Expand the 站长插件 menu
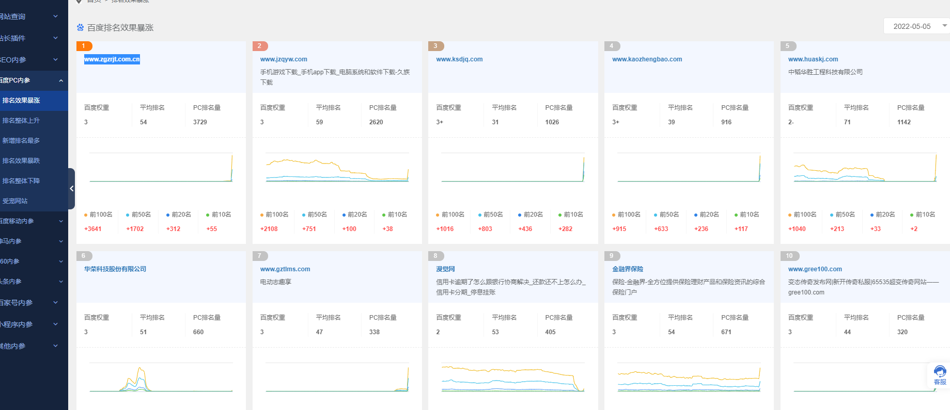This screenshot has height=410, width=950. [34, 38]
